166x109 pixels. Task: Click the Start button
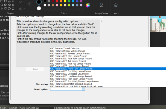pos(35,69)
